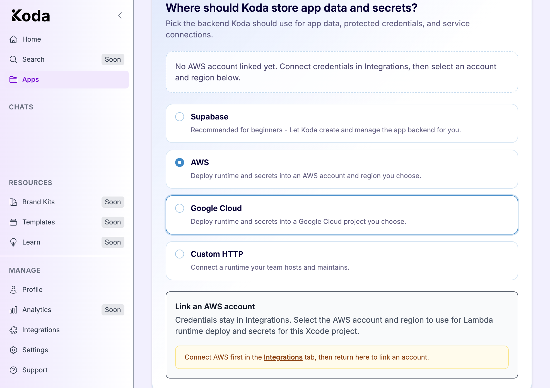Select the Supabase radio button
The image size is (550, 388).
click(x=180, y=117)
